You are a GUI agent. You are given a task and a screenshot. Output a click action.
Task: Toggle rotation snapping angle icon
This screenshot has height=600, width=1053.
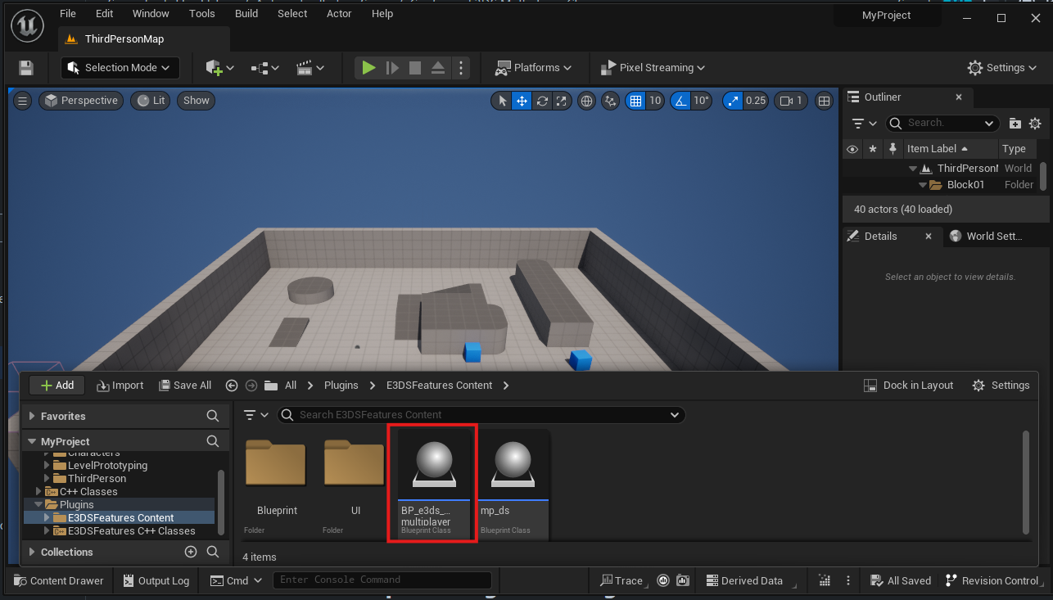click(680, 101)
